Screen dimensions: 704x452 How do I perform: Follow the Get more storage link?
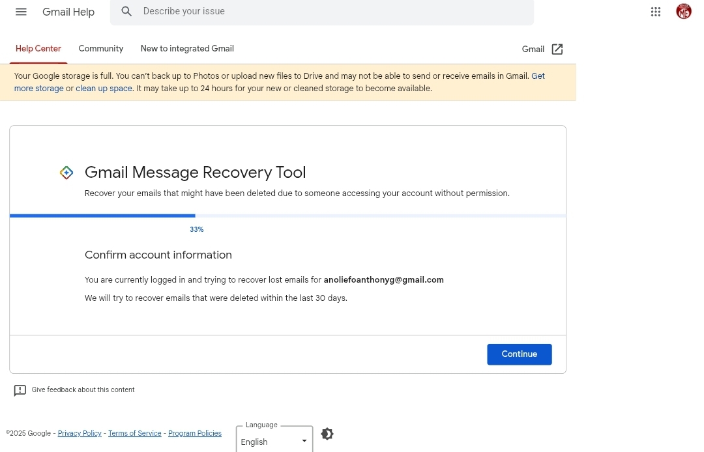39,89
